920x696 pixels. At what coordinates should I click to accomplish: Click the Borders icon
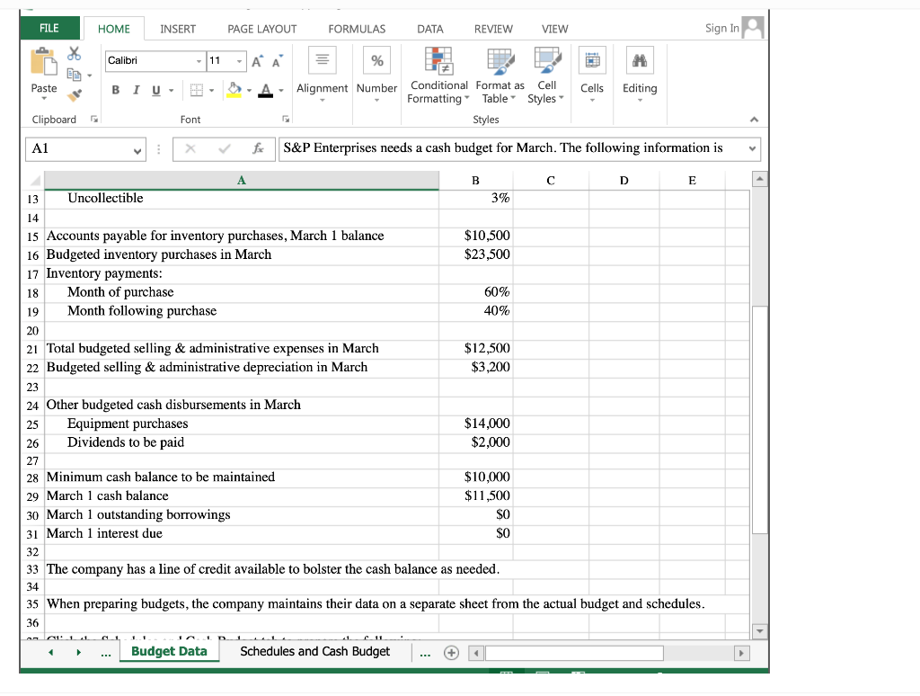point(197,91)
